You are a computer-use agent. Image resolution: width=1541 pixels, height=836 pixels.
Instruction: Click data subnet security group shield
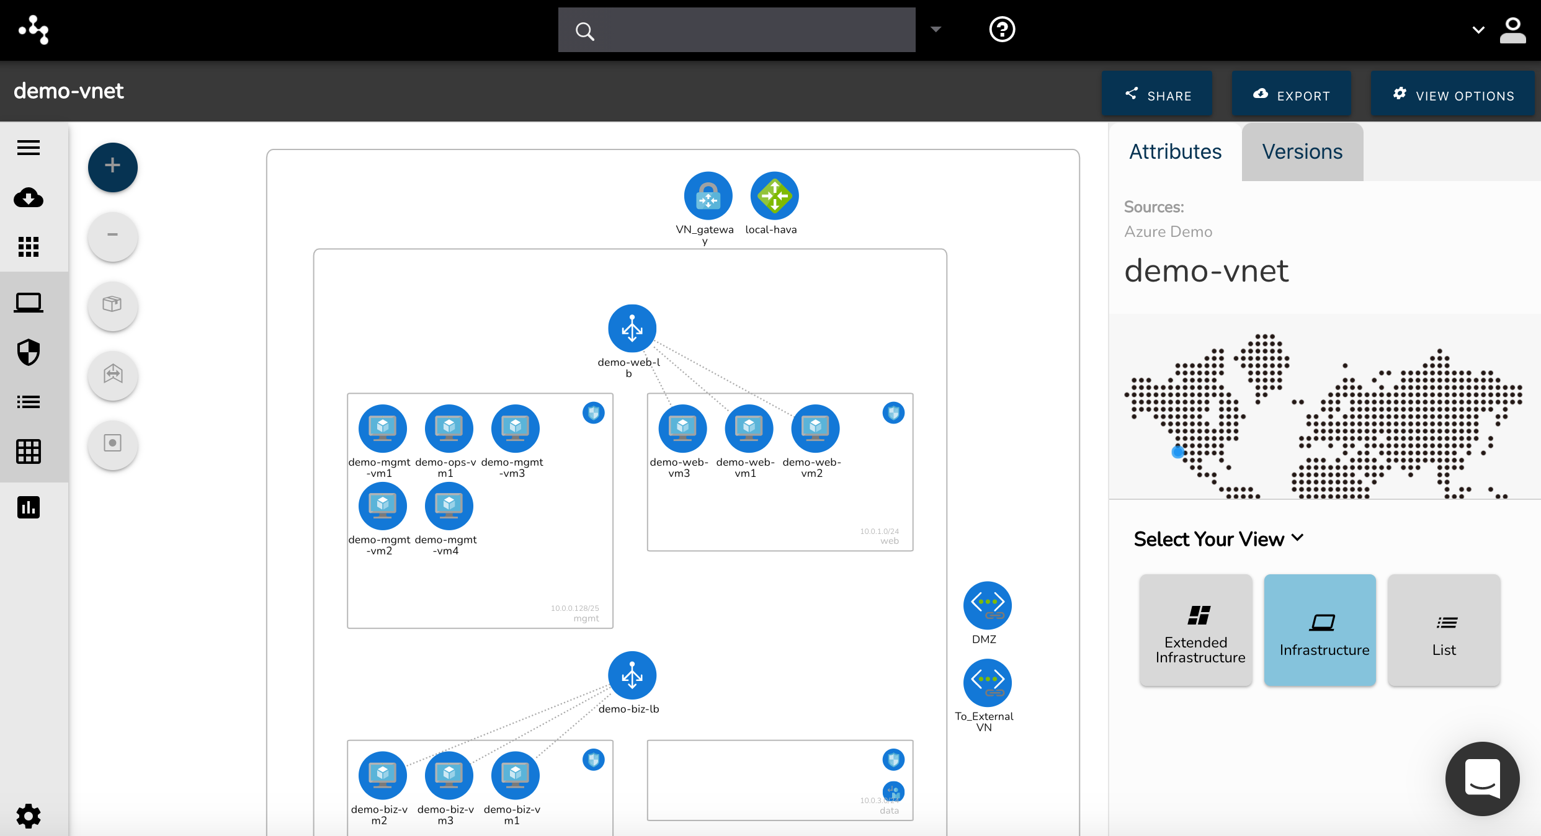pos(893,760)
